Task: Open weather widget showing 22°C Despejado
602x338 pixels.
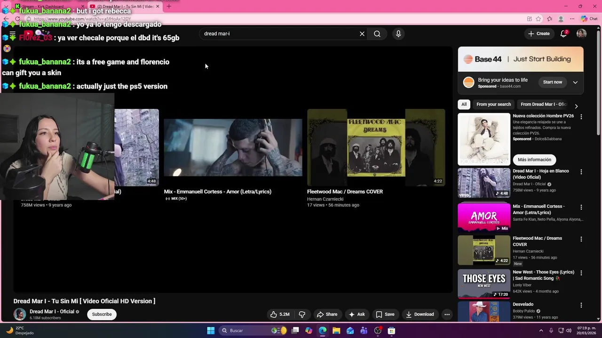Action: tap(20, 330)
